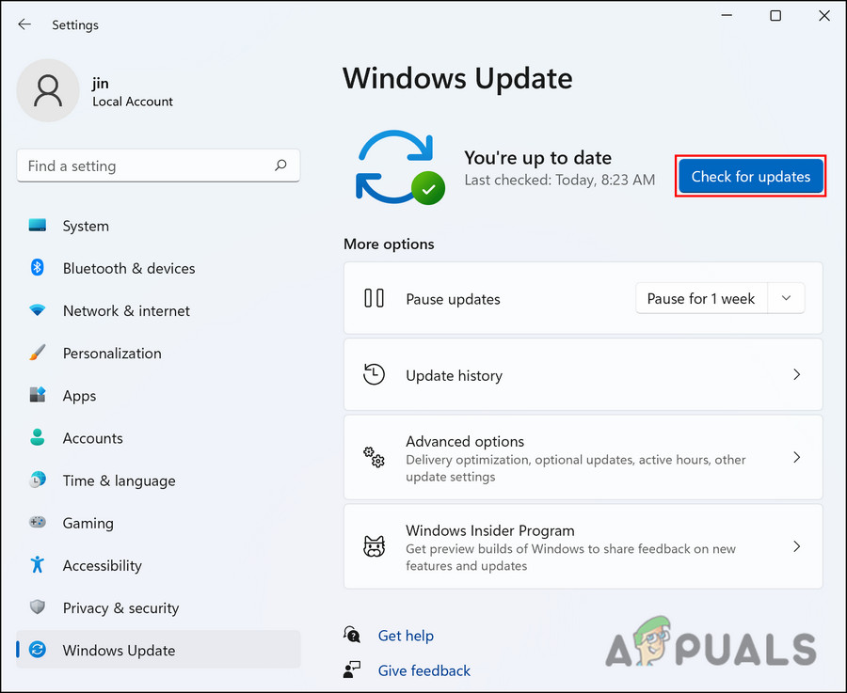Click the back arrow in Settings header
This screenshot has height=693, width=847.
pos(24,24)
